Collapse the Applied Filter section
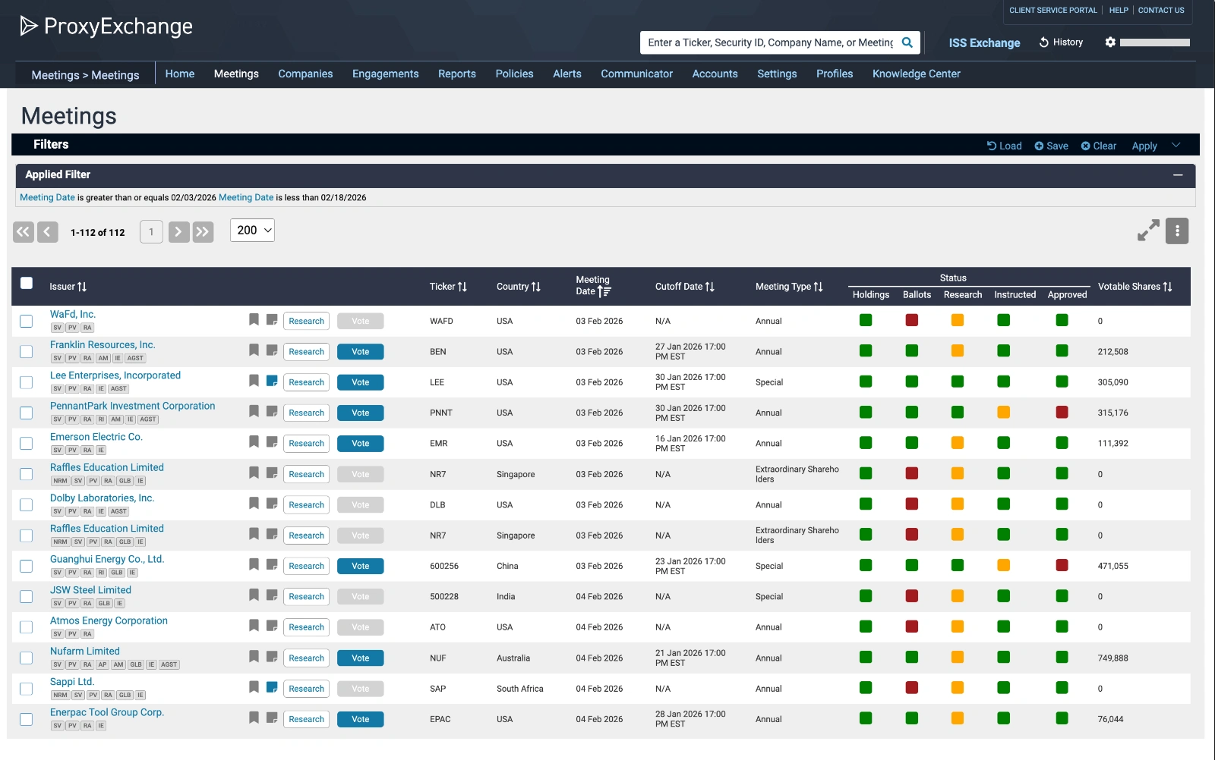The height and width of the screenshot is (760, 1215). [1178, 175]
